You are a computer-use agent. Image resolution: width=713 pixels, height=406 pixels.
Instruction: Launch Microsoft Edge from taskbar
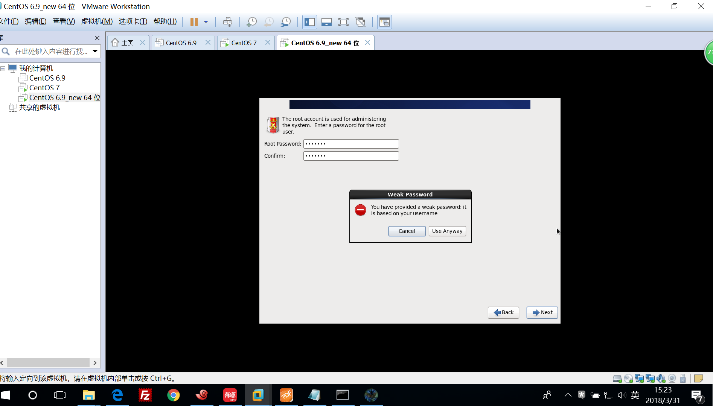click(x=117, y=395)
